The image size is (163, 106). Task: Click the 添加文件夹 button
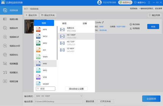48,15
